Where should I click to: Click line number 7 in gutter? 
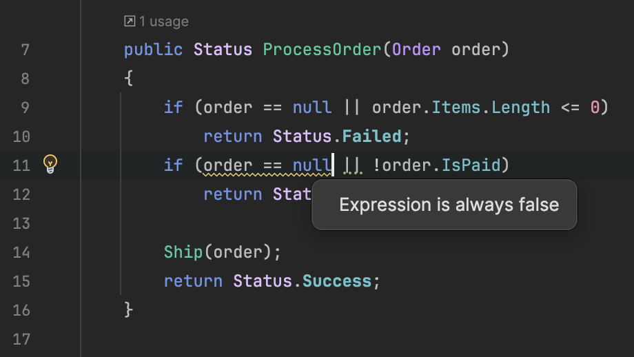click(x=25, y=50)
